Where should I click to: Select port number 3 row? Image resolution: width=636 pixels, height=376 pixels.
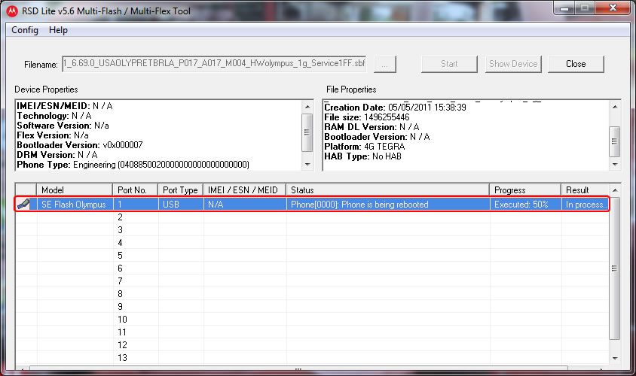(312, 230)
